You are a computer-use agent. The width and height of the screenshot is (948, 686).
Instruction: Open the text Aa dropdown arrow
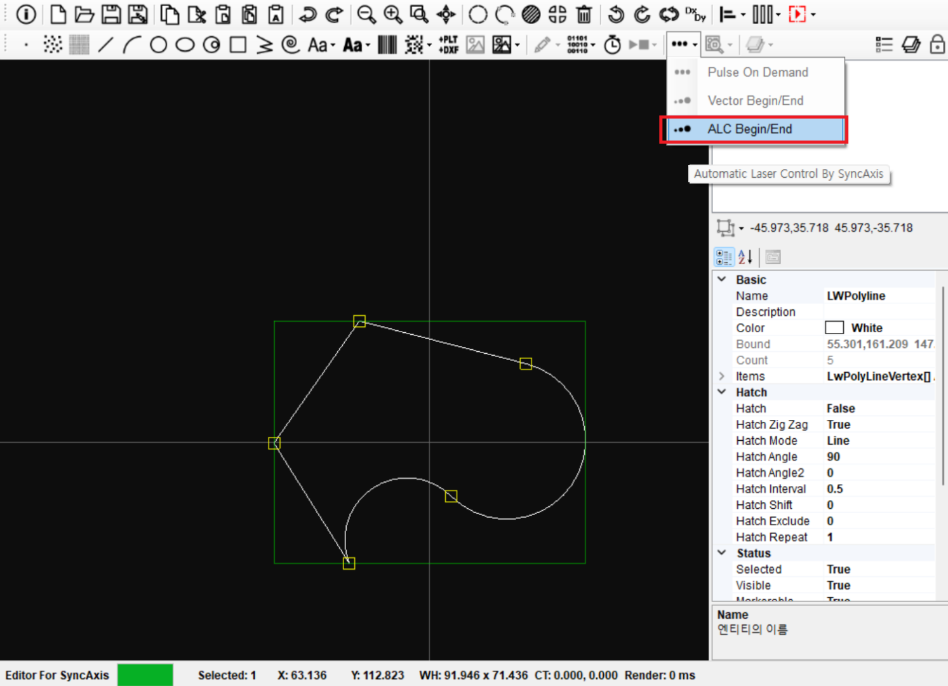tap(332, 46)
